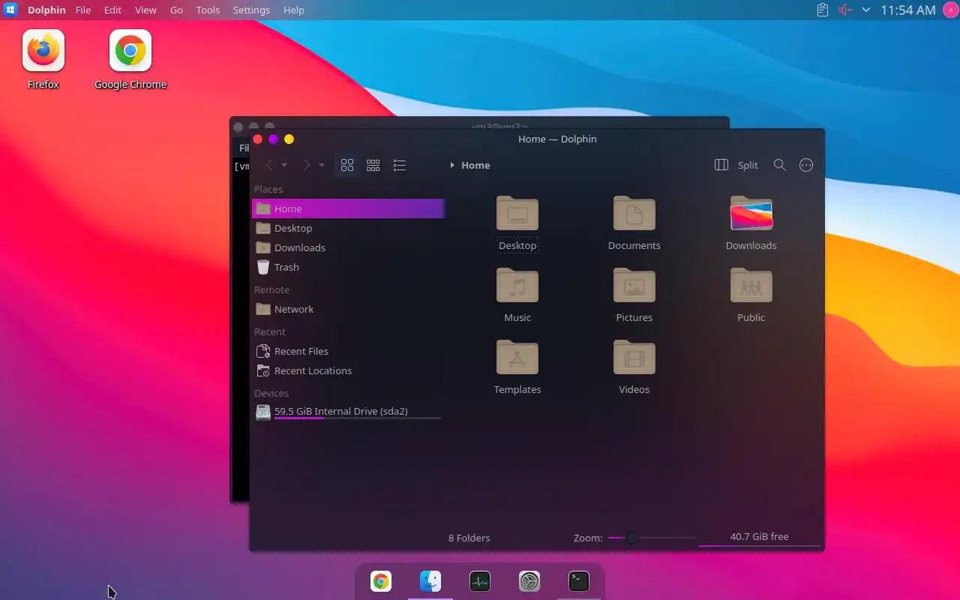Click the Dolphin application name in menu bar
The height and width of the screenshot is (600, 960).
click(46, 10)
